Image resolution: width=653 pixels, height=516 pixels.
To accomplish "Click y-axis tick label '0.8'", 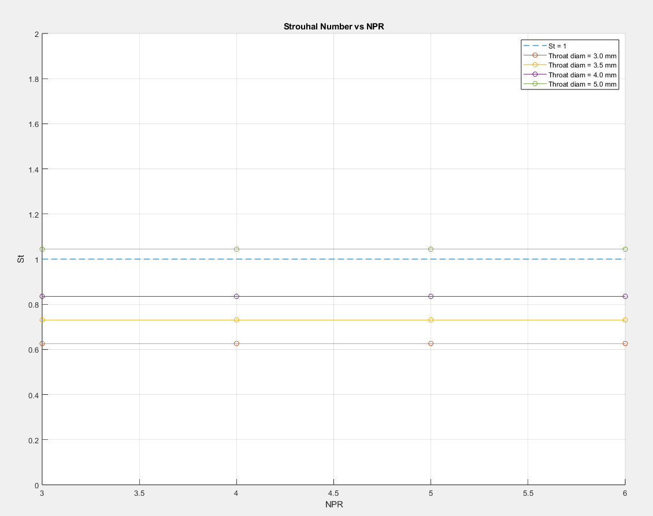I will click(x=34, y=305).
